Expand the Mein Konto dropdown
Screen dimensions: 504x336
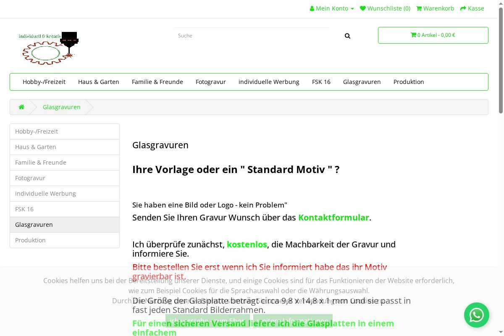[332, 8]
